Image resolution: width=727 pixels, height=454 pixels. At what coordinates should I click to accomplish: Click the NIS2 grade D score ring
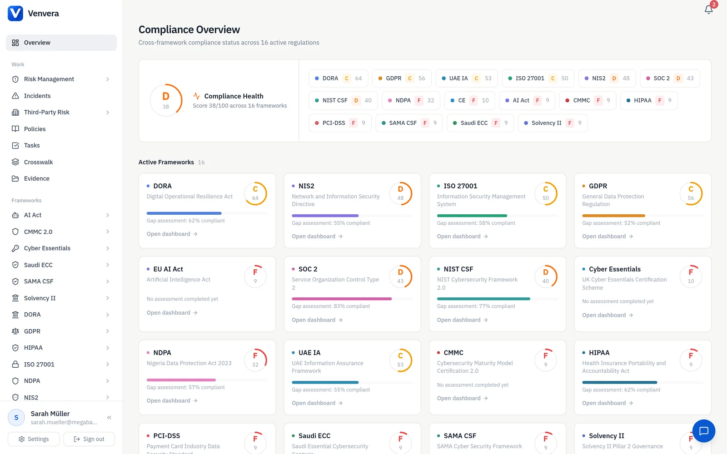(x=400, y=194)
